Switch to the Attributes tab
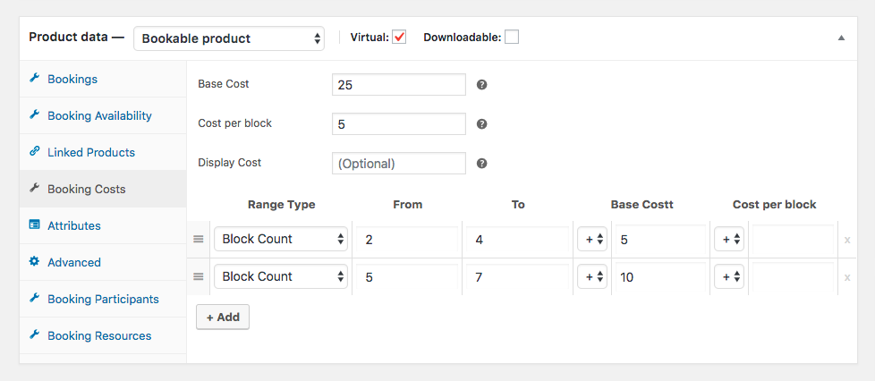 pos(103,225)
